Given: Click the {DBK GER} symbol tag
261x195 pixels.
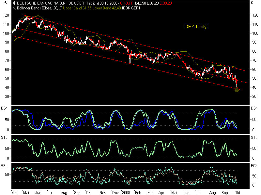Looking at the screenshot, I should click(131, 8).
